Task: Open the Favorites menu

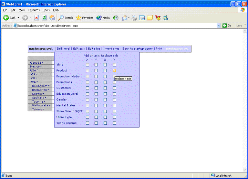Action: 34,10
